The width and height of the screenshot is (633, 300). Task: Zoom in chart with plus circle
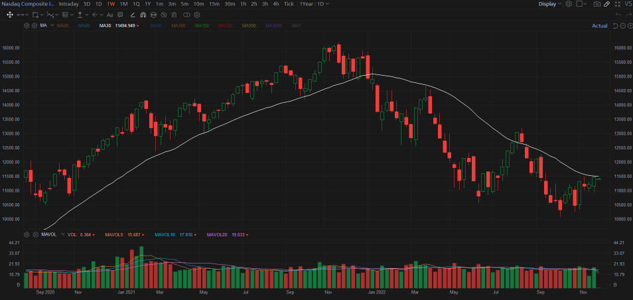pyautogui.click(x=630, y=25)
